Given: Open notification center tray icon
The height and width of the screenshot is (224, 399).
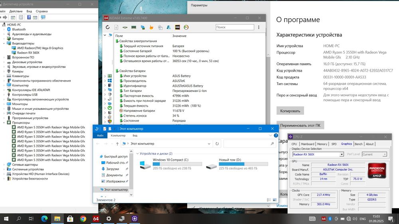Looking at the screenshot, I should [x=391, y=219].
